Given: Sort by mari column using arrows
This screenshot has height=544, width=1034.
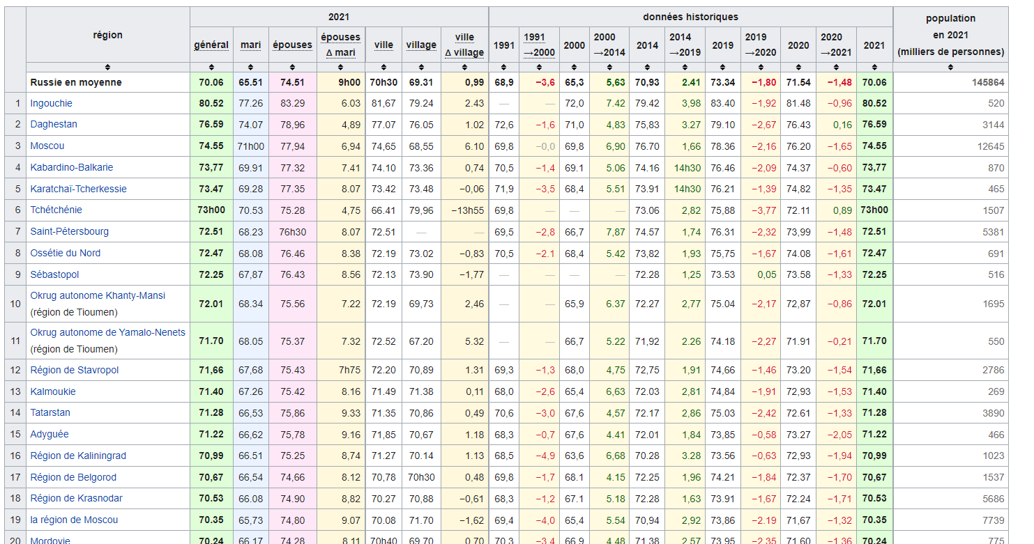Looking at the screenshot, I should click(x=250, y=67).
